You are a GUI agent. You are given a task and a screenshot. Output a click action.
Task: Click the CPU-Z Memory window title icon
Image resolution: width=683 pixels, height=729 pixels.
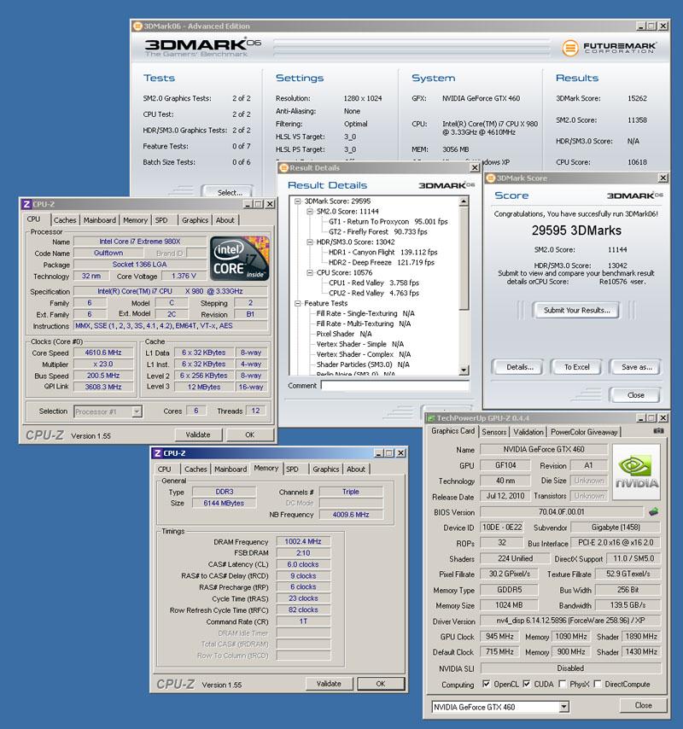[158, 453]
